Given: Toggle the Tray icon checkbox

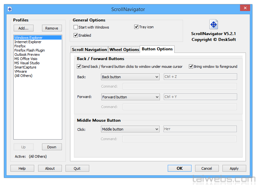Looking at the screenshot, I should click(136, 27).
